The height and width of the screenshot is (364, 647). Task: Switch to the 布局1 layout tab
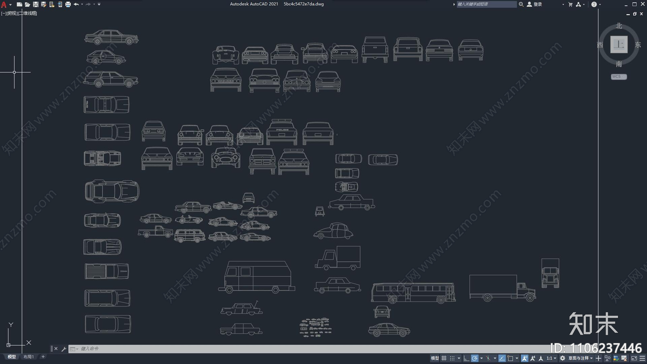click(x=28, y=357)
